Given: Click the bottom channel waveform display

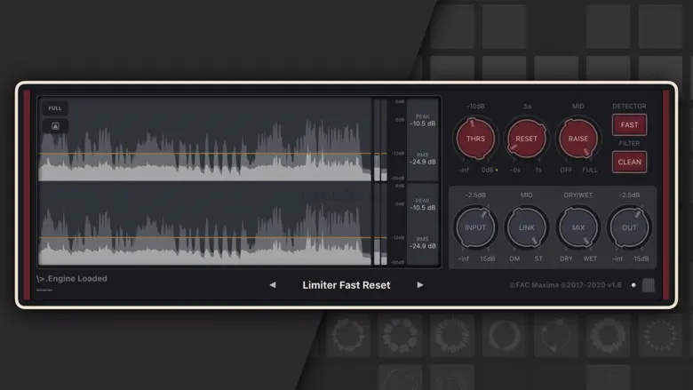Looking at the screenshot, I should [x=204, y=224].
